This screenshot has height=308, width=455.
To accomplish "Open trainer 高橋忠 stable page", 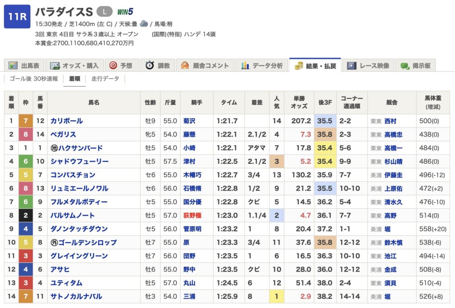I will click(394, 135).
